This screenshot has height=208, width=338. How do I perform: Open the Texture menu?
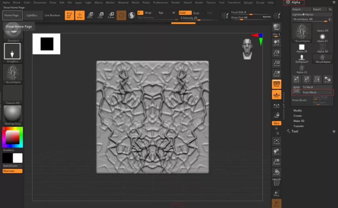point(211,3)
